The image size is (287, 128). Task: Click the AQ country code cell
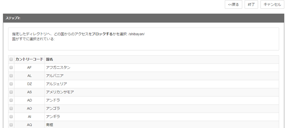click(29, 125)
